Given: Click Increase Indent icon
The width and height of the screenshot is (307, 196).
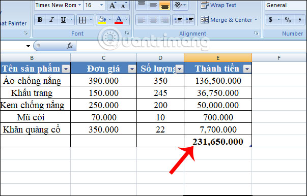Looking at the screenshot, I should pos(189,20).
